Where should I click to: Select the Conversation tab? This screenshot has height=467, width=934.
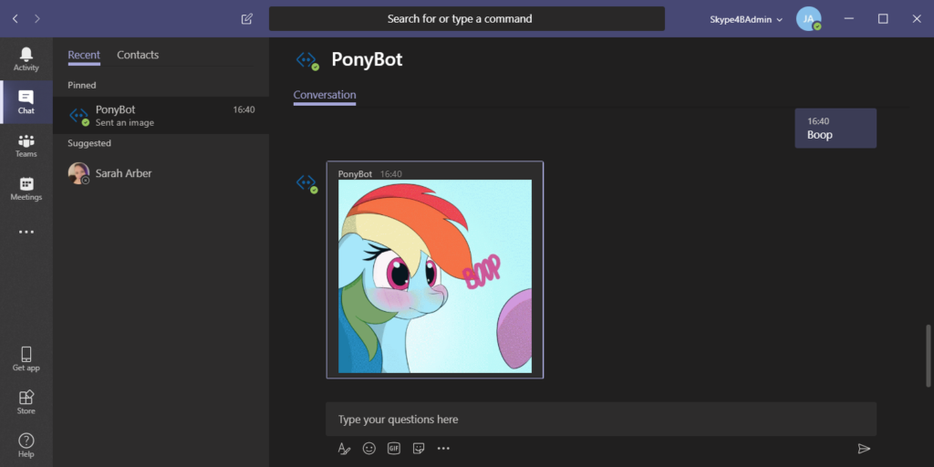[x=325, y=95]
